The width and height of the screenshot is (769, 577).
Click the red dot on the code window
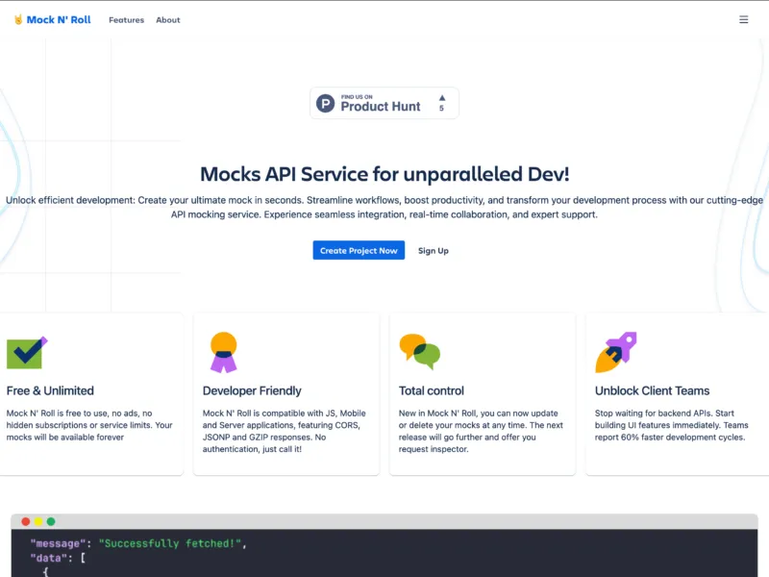(26, 521)
